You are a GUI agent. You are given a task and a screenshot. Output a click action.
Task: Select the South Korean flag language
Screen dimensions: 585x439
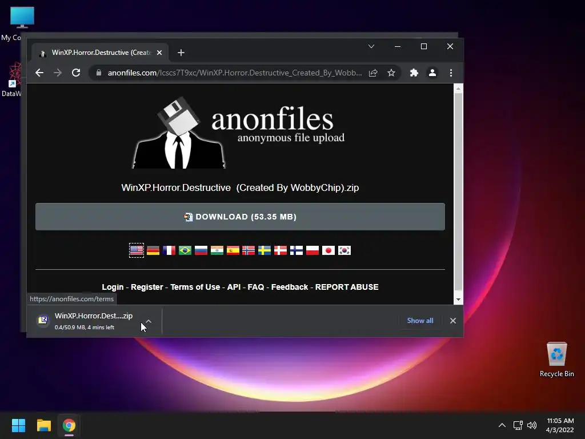pos(344,250)
